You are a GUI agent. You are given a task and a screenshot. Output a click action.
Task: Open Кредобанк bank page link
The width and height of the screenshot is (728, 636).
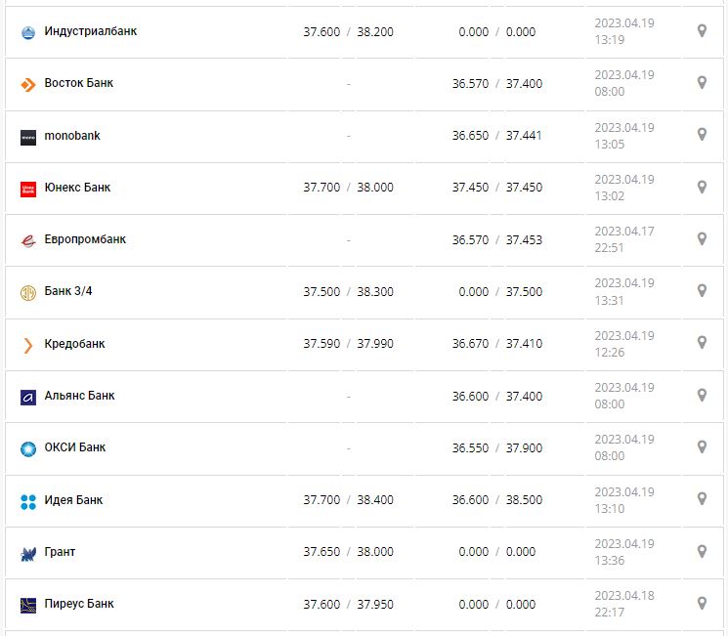pos(74,344)
